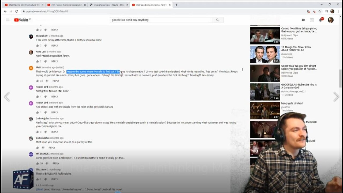This screenshot has height=193, width=343.
Task: Like TheBrabon1's comment
Action: (38, 46)
